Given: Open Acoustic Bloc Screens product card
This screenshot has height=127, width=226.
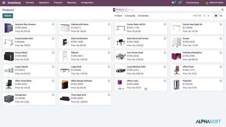Looking at the screenshot, I should 29,28.
